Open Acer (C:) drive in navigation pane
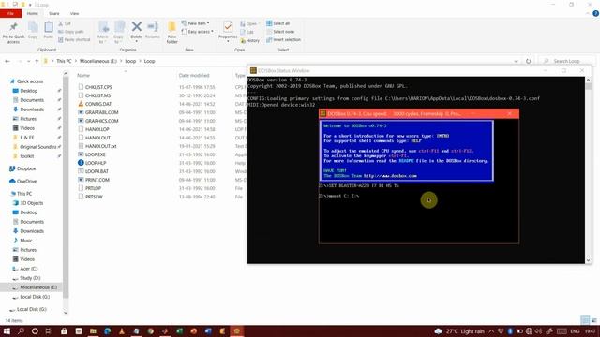This screenshot has width=600, height=337. tap(28, 269)
